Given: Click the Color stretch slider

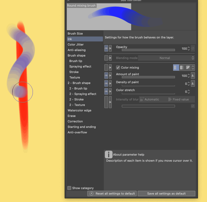Looking at the screenshot, I should click(x=148, y=94).
